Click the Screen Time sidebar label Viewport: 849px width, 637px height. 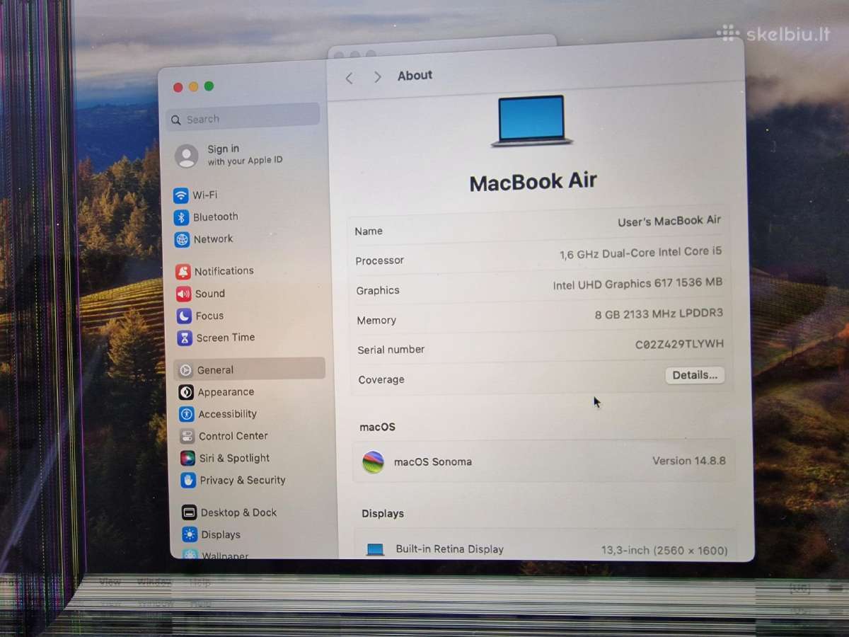click(x=226, y=338)
